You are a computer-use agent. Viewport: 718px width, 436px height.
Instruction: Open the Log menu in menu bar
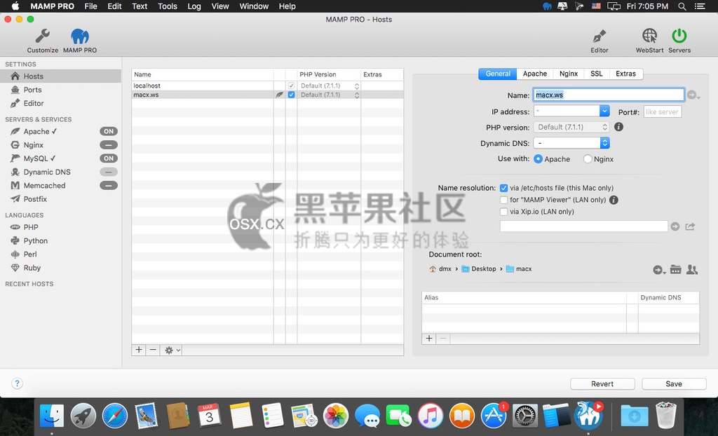(x=194, y=6)
